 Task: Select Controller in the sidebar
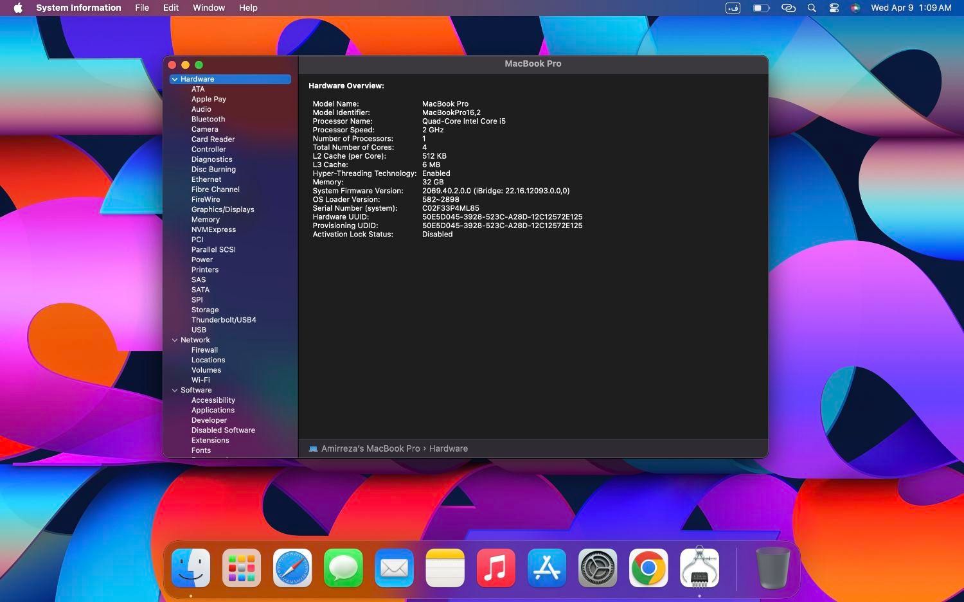tap(209, 149)
